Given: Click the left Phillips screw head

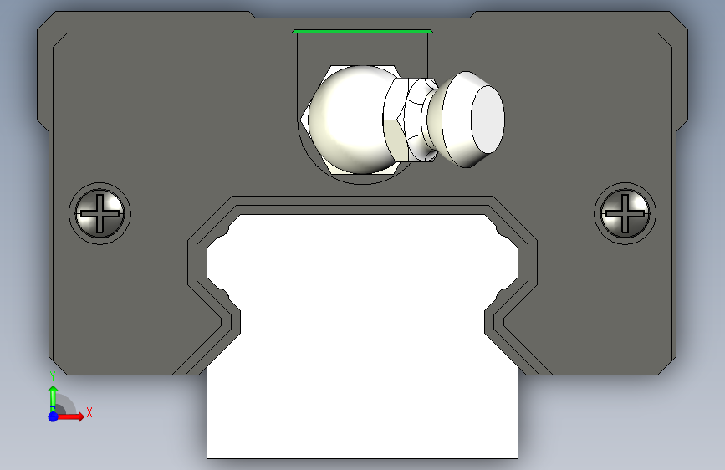Looking at the screenshot, I should pyautogui.click(x=100, y=214).
